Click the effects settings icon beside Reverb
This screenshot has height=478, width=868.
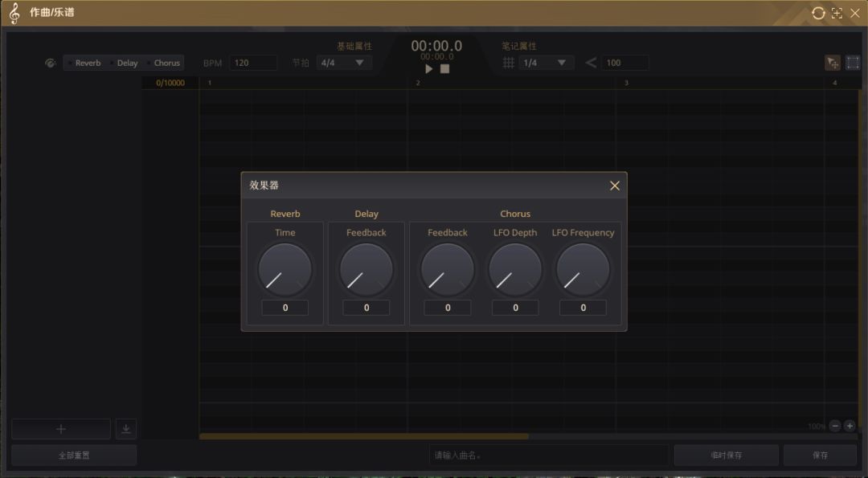51,63
